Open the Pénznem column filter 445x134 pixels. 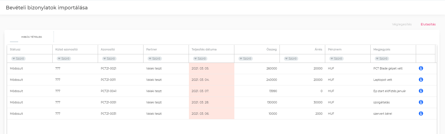pos(336,58)
